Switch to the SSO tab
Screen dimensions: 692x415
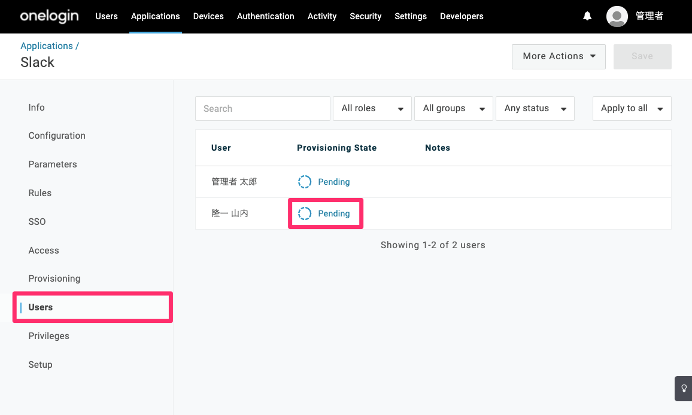[x=37, y=222]
